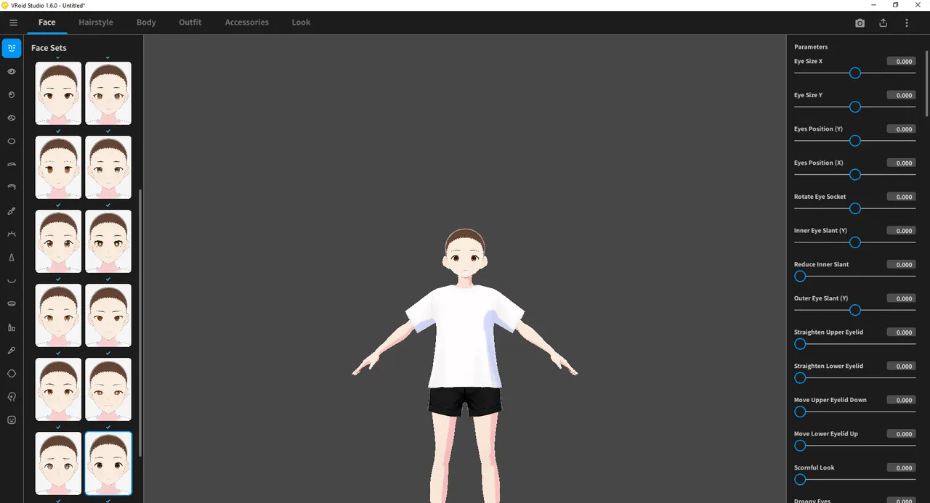The width and height of the screenshot is (930, 503).
Task: Switch to the Hairstyle tab
Action: pos(96,23)
